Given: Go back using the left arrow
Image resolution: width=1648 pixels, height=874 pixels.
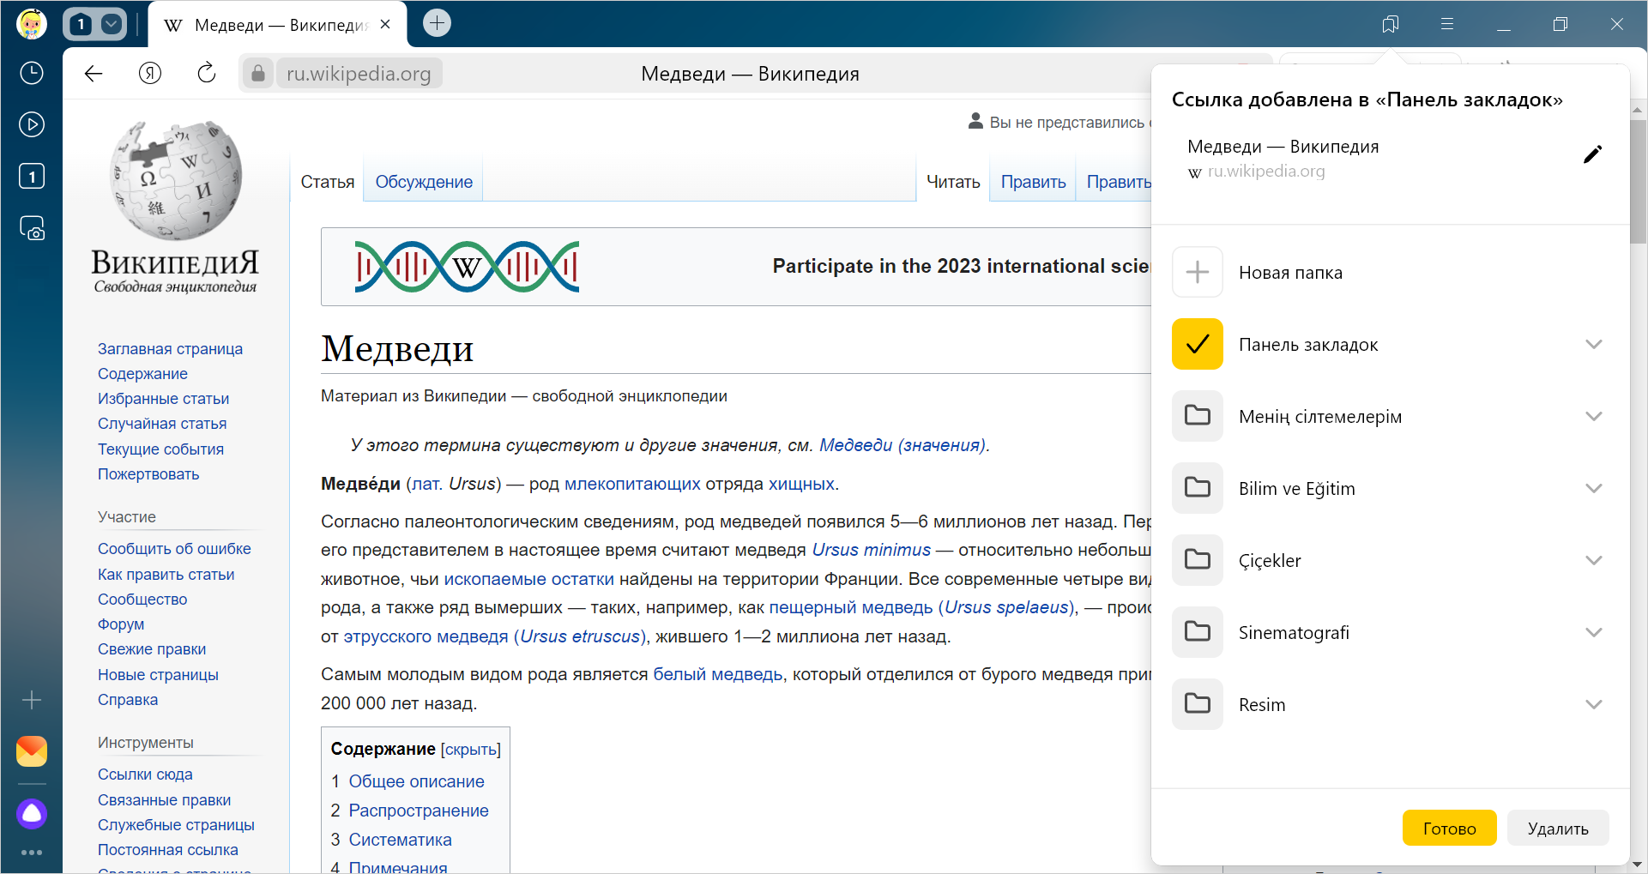Looking at the screenshot, I should [x=94, y=74].
